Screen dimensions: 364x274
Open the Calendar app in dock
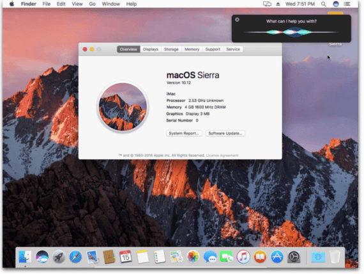tap(126, 257)
